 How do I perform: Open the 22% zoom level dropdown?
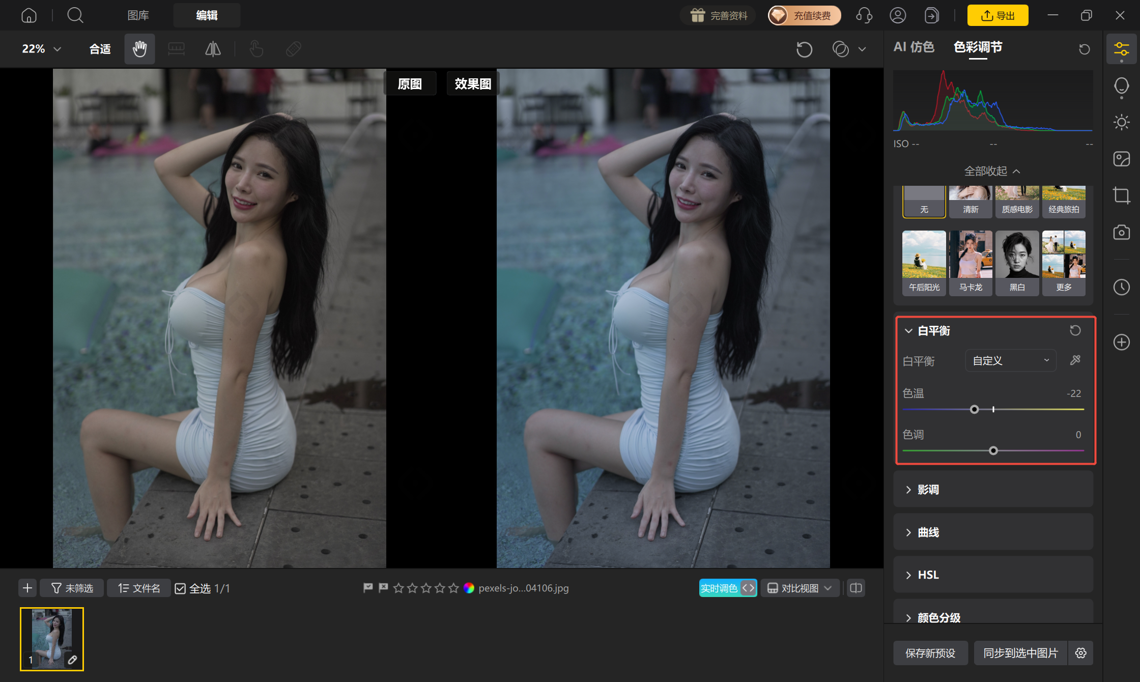[x=41, y=49]
